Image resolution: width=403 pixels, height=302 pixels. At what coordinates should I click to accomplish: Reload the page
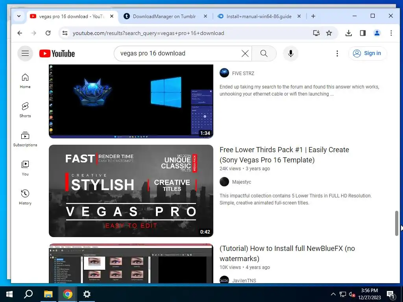[48, 33]
